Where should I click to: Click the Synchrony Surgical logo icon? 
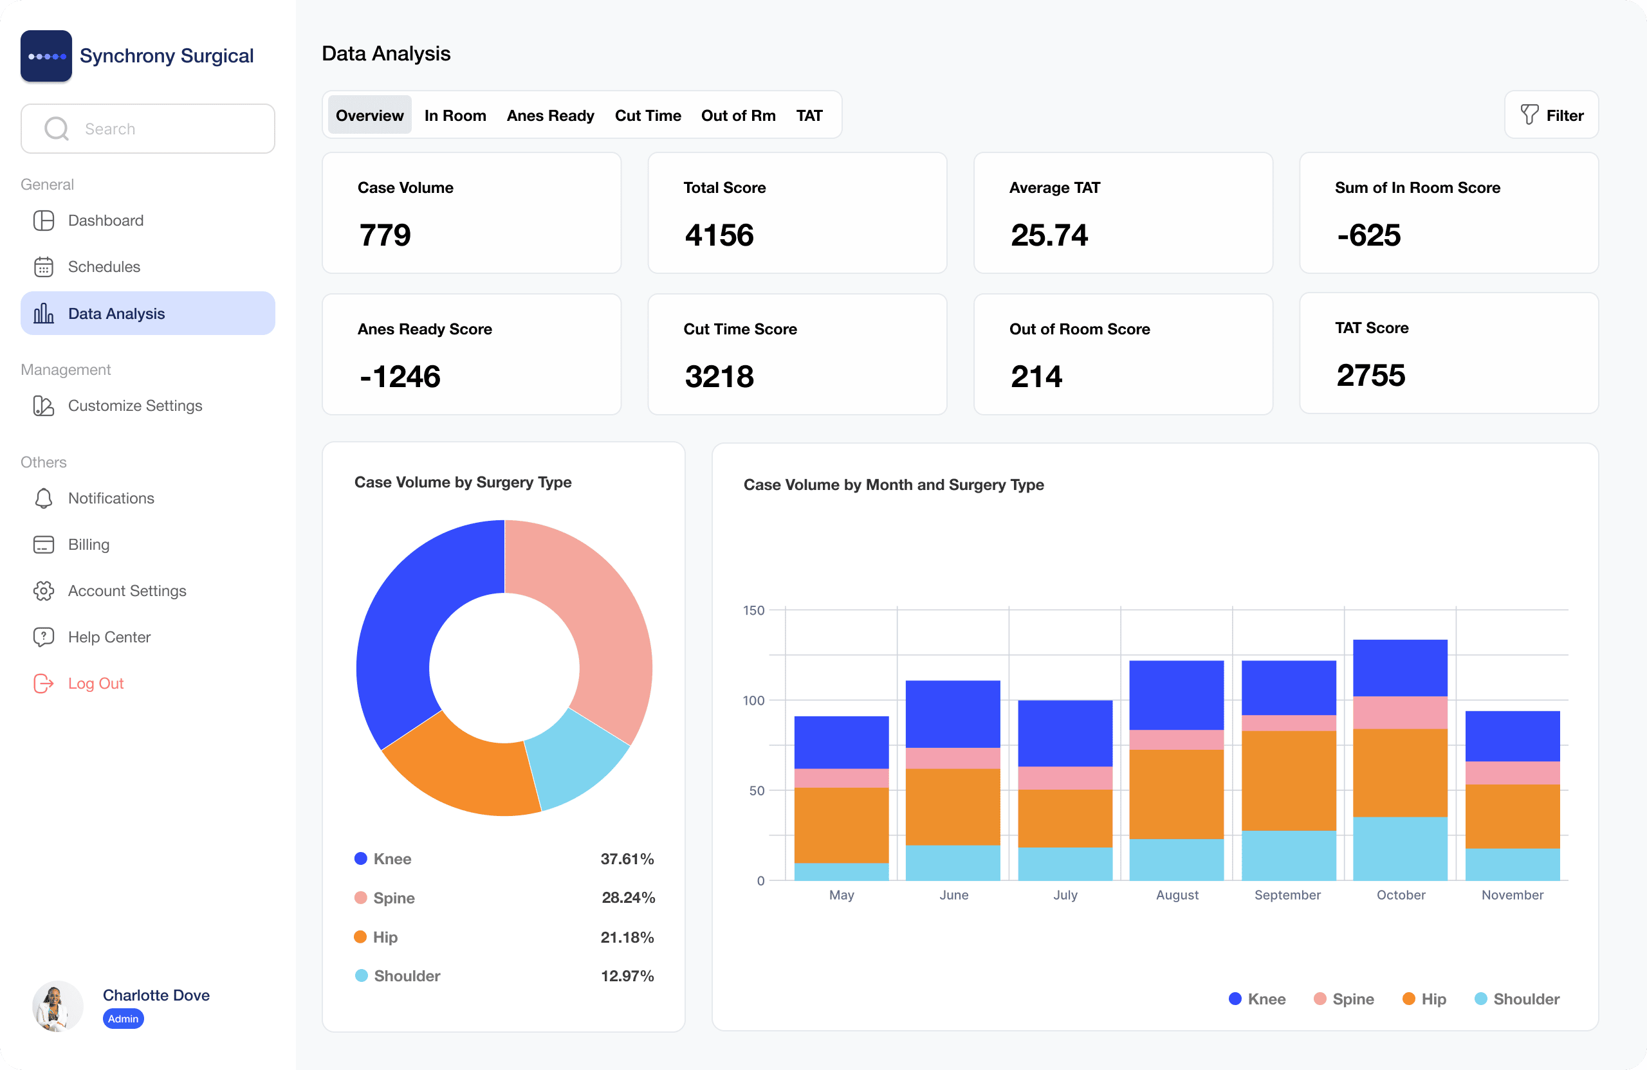pos(46,56)
